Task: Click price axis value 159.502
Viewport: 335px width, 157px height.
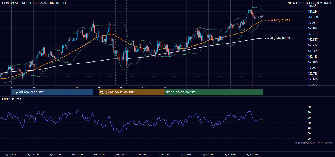Action: click(312, 85)
